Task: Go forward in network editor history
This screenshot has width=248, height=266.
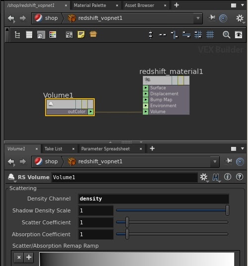Action: click(x=23, y=18)
